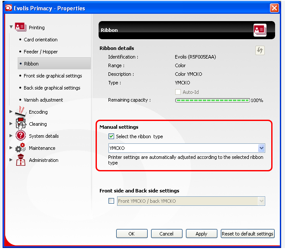Click the Apply button
This screenshot has height=251, width=285.
[201, 233]
